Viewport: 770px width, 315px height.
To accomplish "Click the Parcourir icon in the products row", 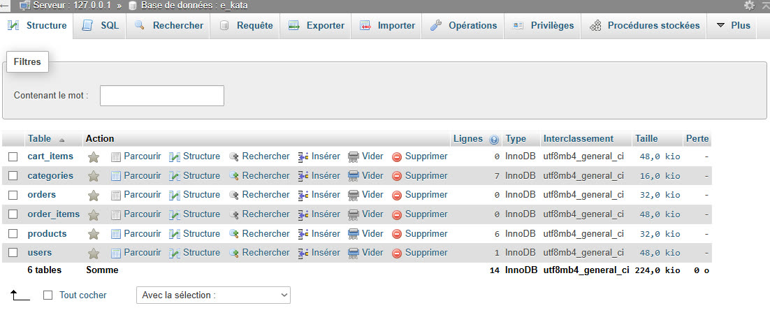I will click(x=116, y=234).
